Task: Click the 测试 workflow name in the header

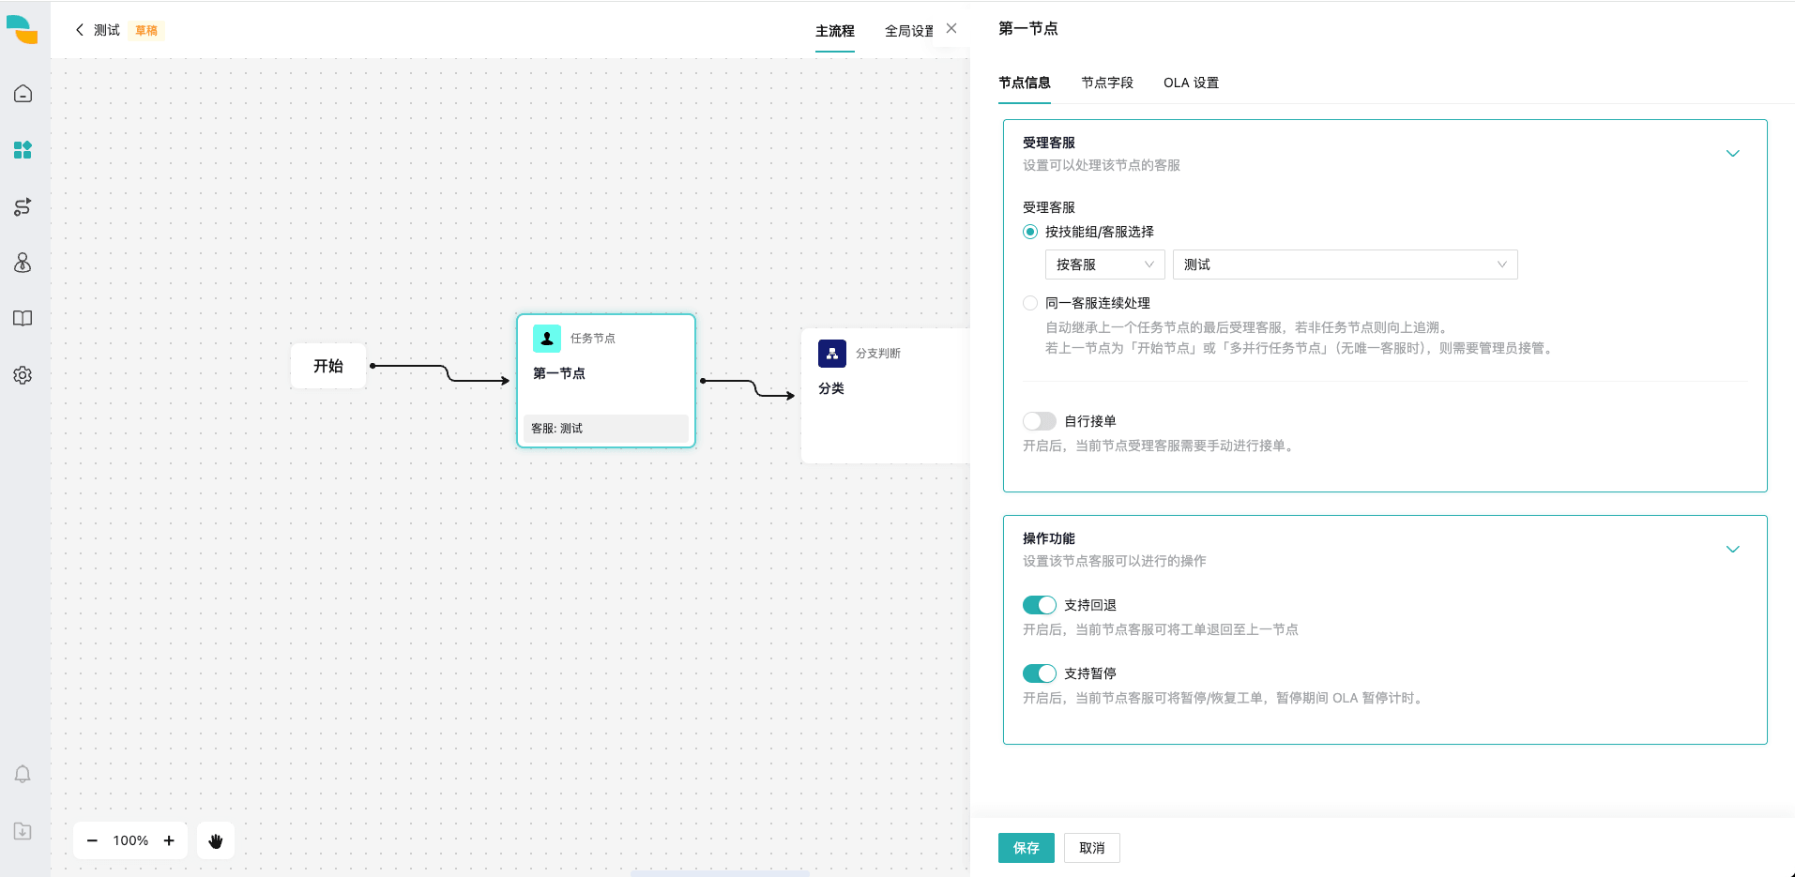Action: [x=107, y=30]
